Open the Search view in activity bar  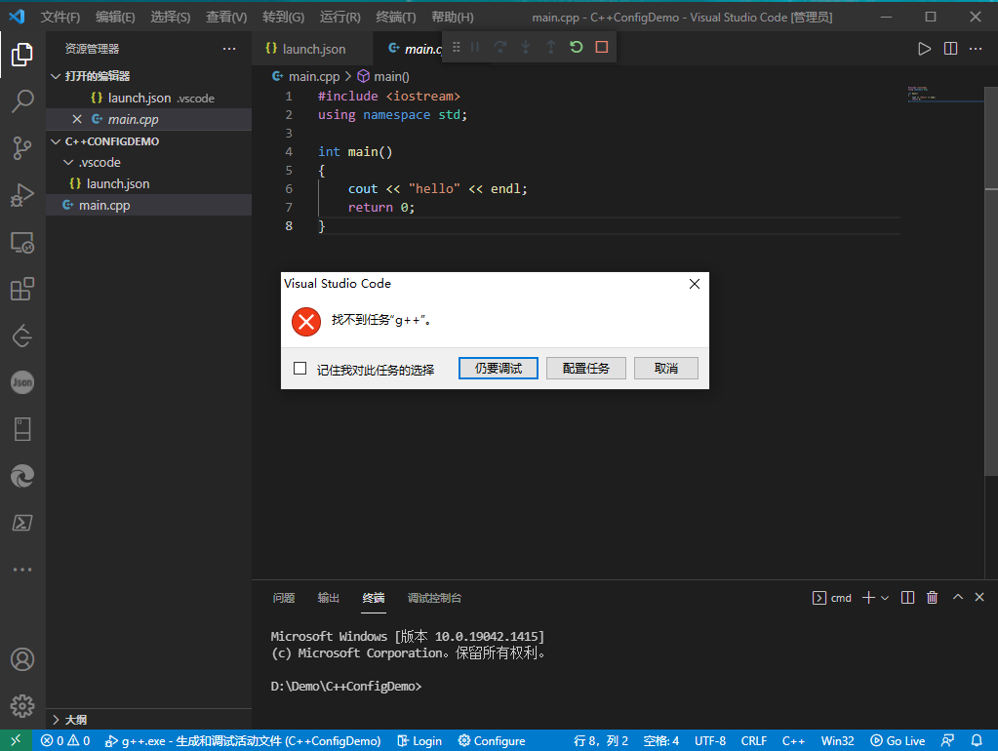[21, 100]
